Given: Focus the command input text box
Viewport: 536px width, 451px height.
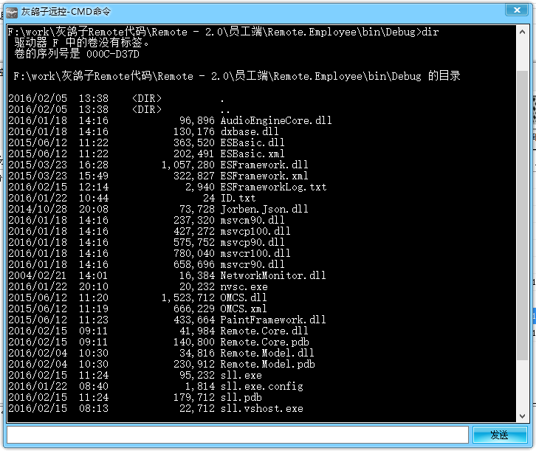Looking at the screenshot, I should (238, 435).
